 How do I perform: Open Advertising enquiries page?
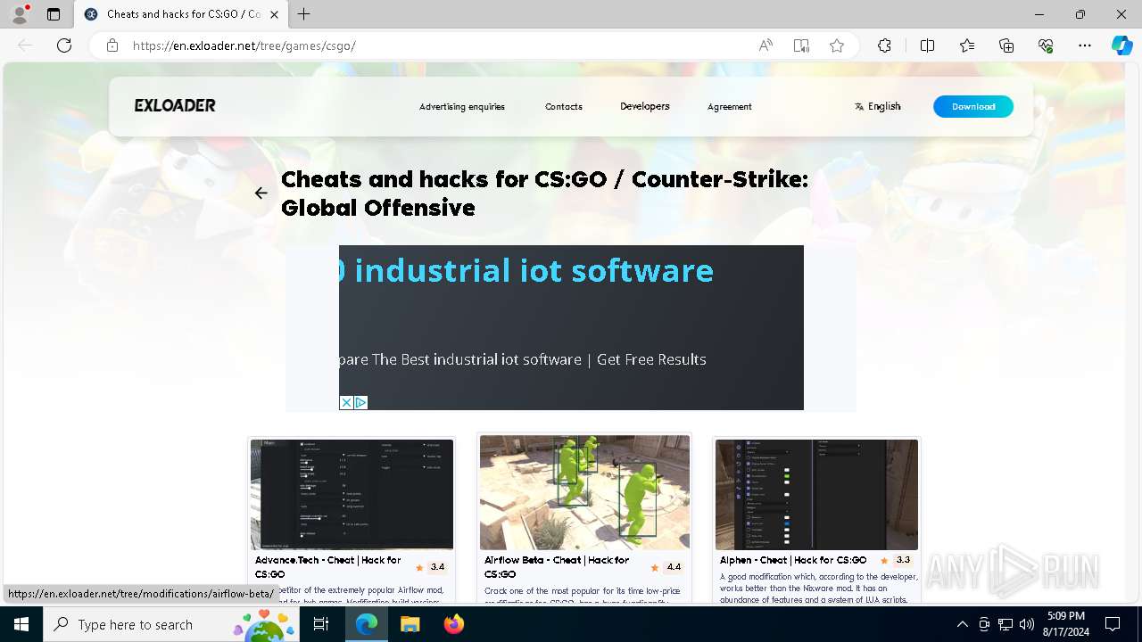[x=462, y=106]
